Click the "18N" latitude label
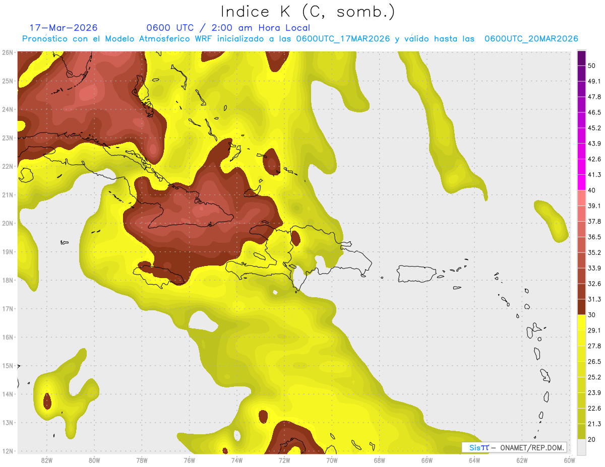The height and width of the screenshot is (467, 605). coord(7,280)
